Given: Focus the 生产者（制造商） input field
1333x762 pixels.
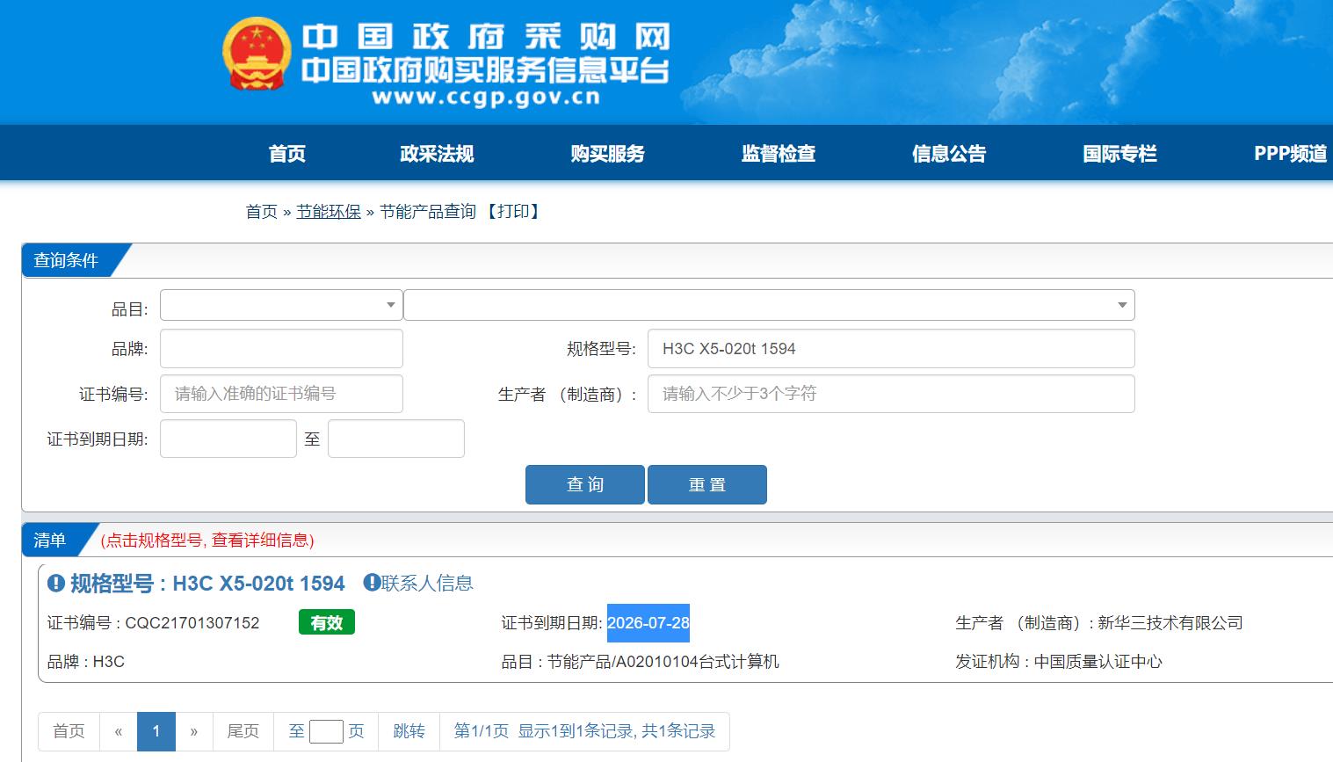Looking at the screenshot, I should pos(891,394).
